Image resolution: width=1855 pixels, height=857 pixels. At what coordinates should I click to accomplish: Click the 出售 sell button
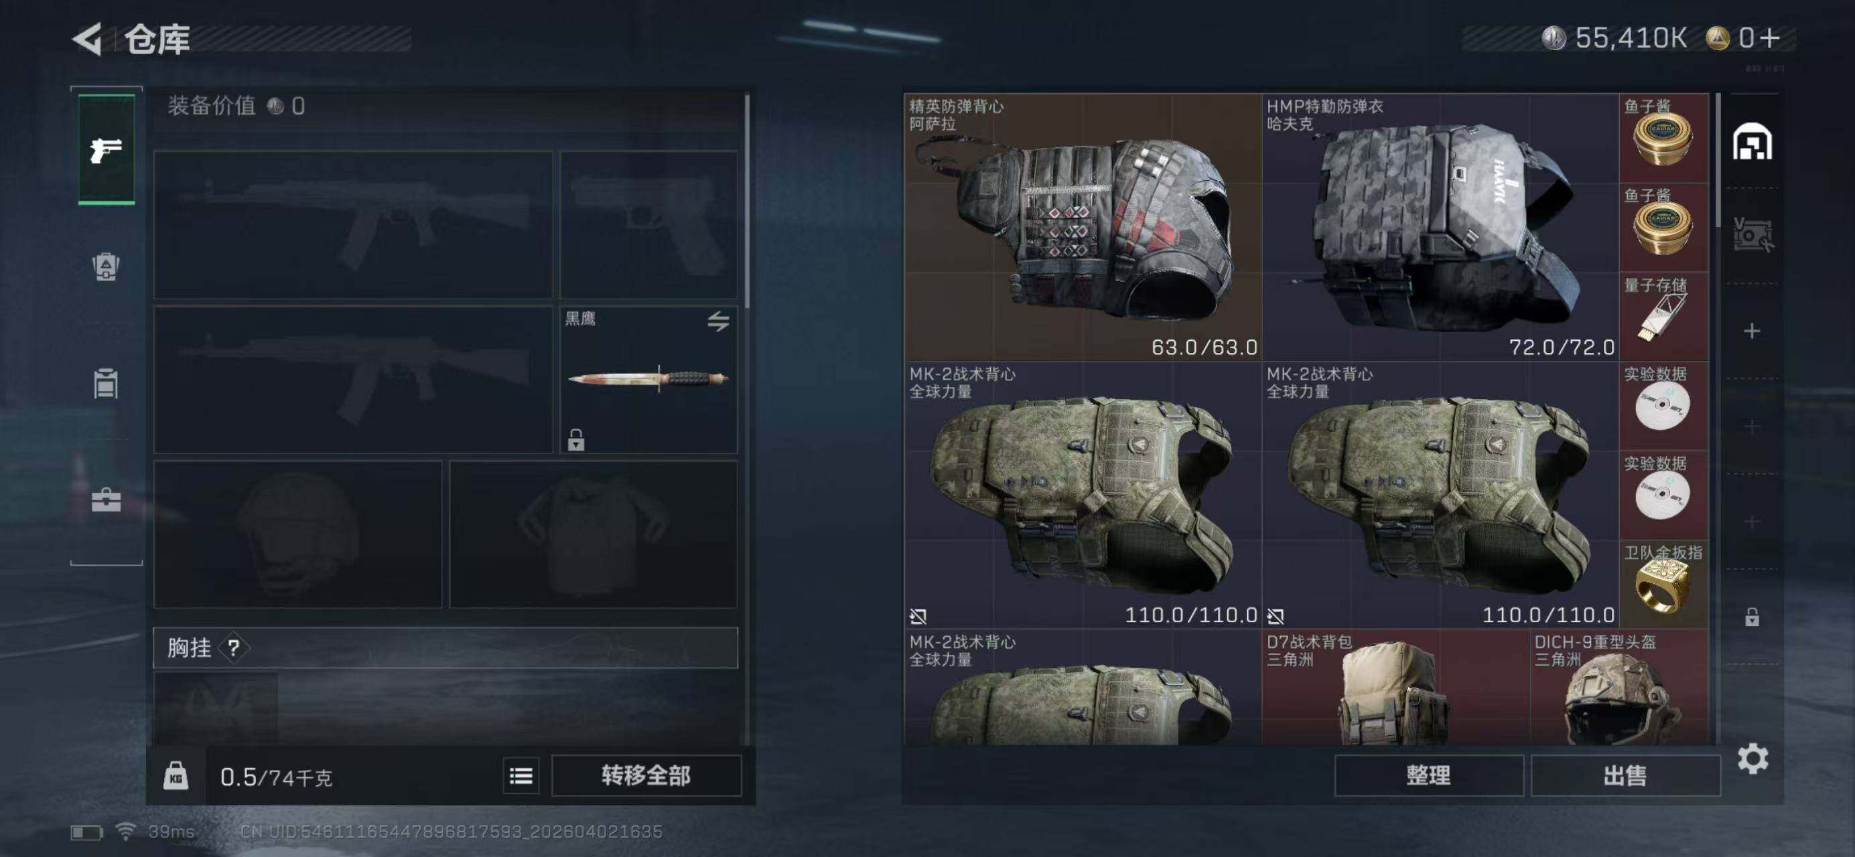tap(1625, 776)
